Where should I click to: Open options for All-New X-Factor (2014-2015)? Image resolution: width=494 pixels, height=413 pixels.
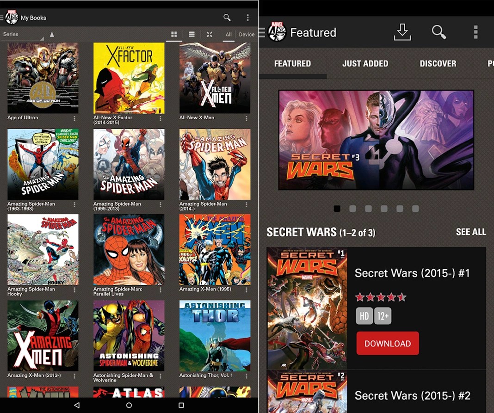[161, 118]
